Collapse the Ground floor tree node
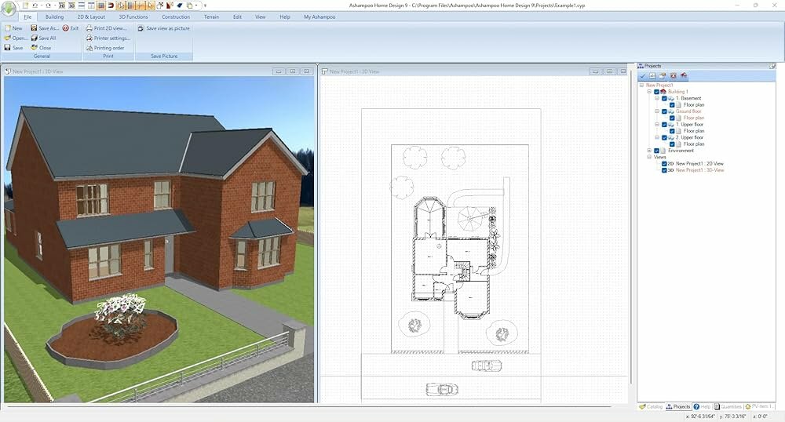This screenshot has width=785, height=422. click(x=657, y=111)
